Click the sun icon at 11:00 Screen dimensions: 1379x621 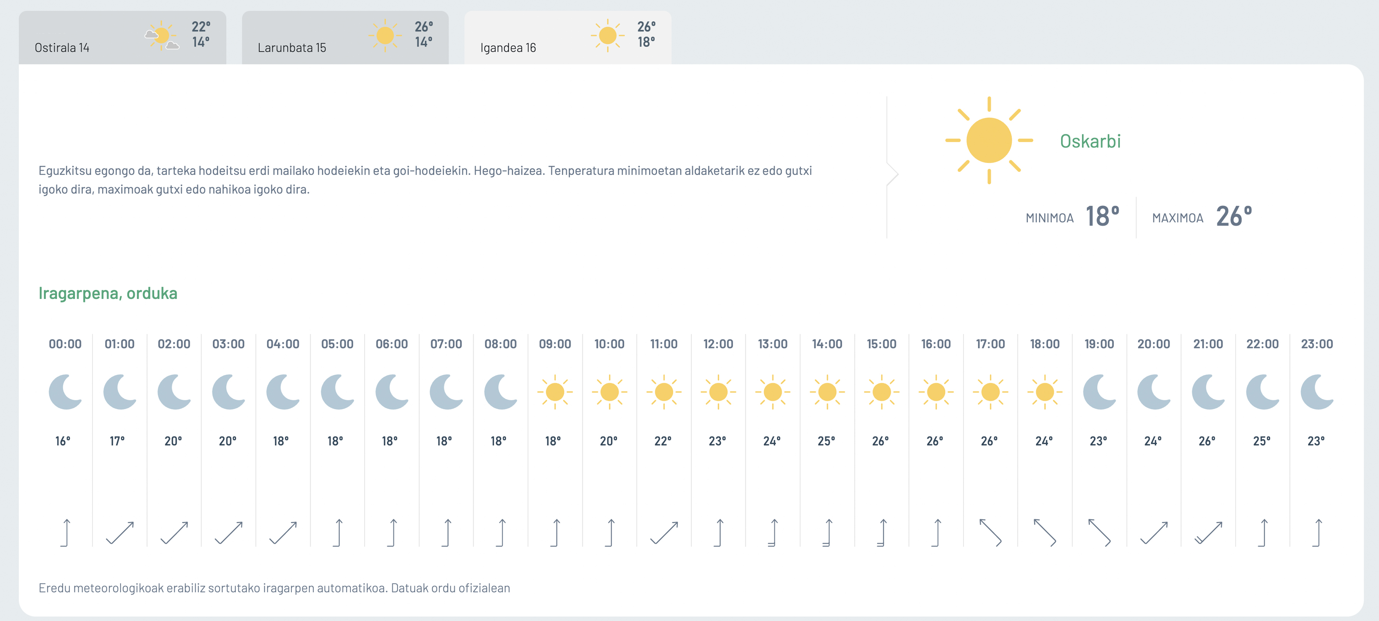664,391
